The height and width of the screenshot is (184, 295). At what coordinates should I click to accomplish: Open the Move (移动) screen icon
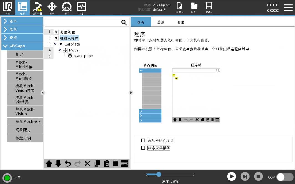click(x=52, y=8)
